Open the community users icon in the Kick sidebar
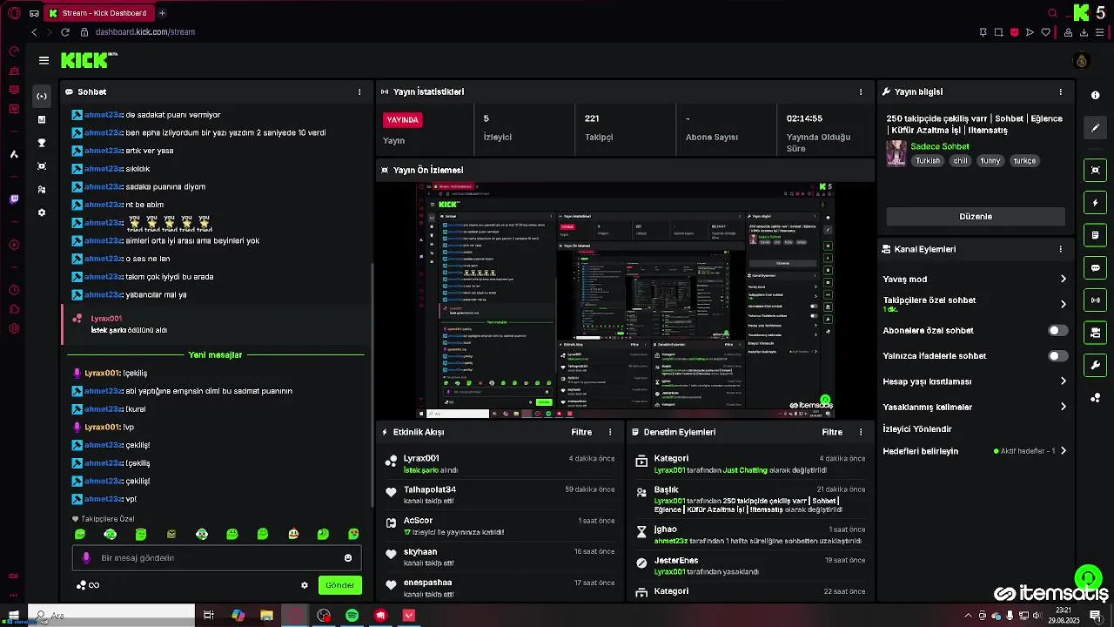The height and width of the screenshot is (627, 1114). click(x=41, y=189)
